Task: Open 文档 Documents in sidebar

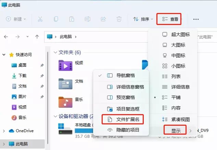Action: pos(19,86)
